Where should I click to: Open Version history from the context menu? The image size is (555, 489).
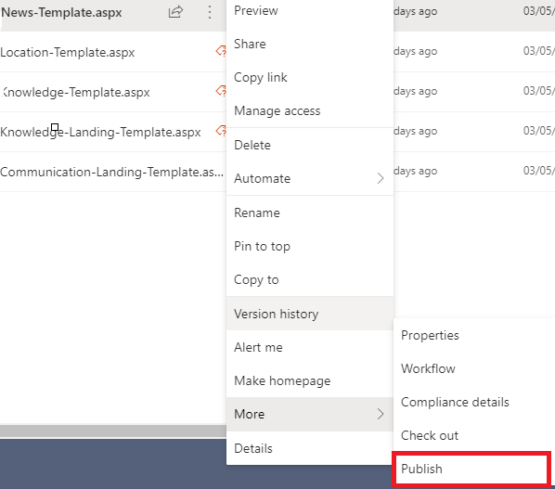point(310,314)
